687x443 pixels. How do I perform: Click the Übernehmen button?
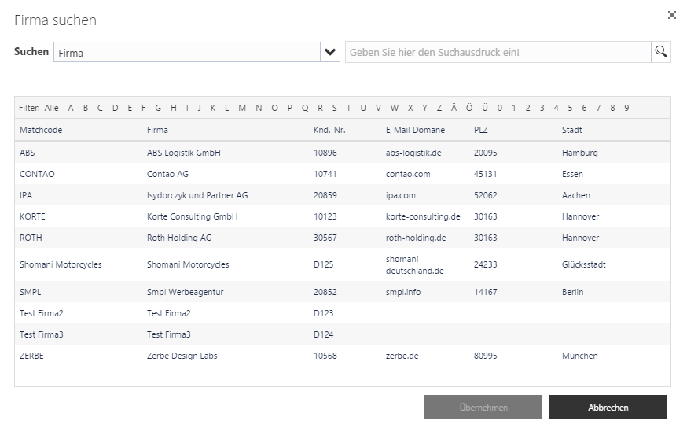coord(483,407)
